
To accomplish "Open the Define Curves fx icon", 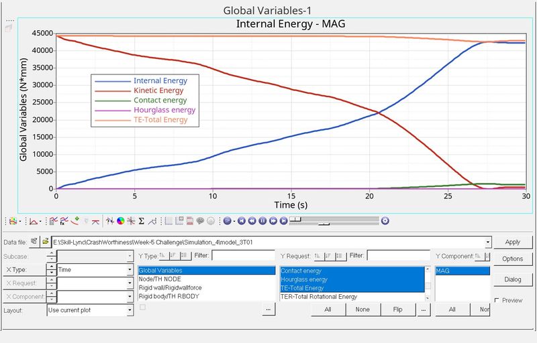I will tap(64, 221).
